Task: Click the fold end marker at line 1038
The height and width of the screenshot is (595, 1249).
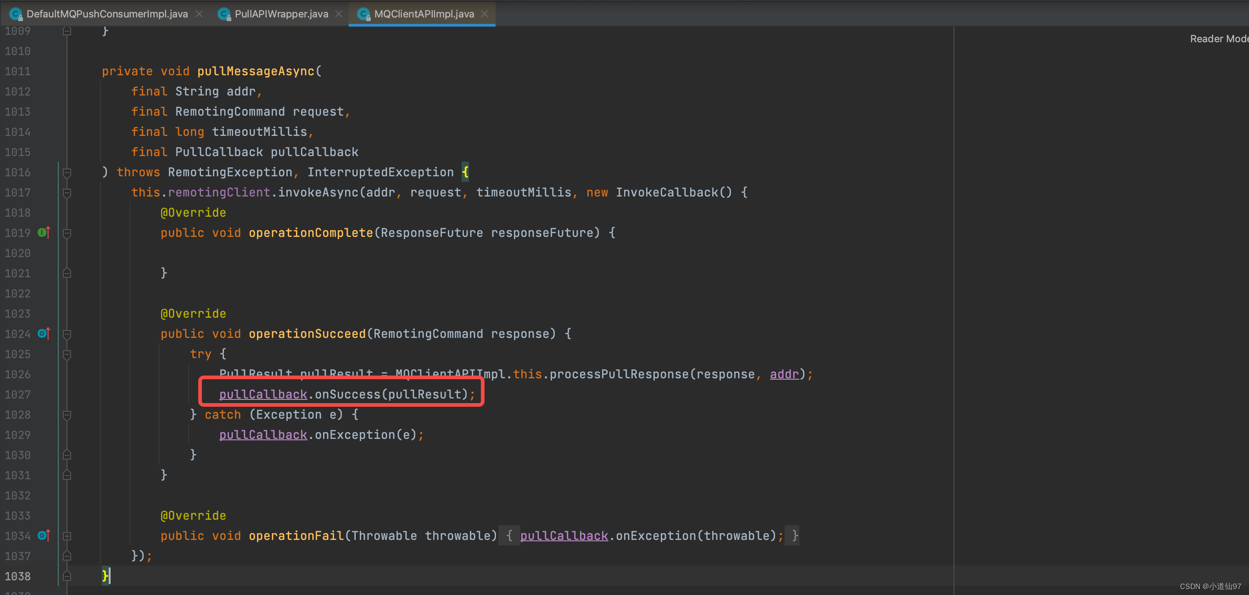Action: click(67, 576)
